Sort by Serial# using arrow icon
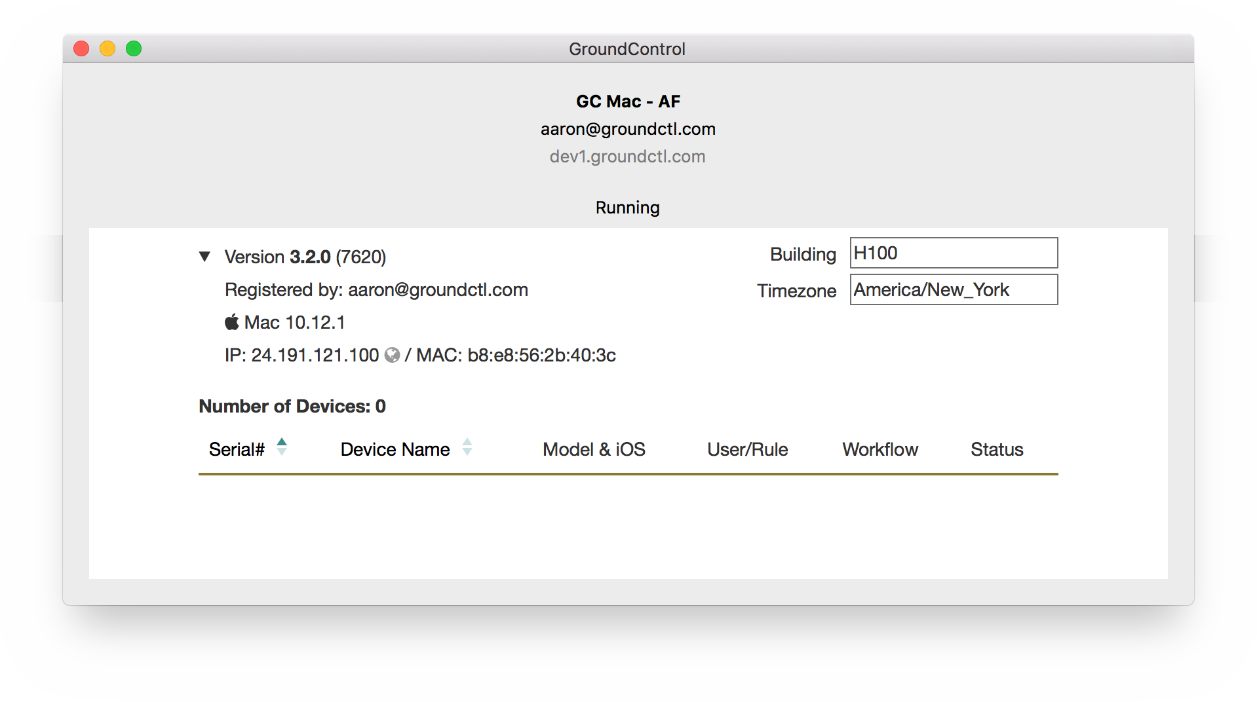Image resolution: width=1257 pixels, height=702 pixels. point(282,447)
